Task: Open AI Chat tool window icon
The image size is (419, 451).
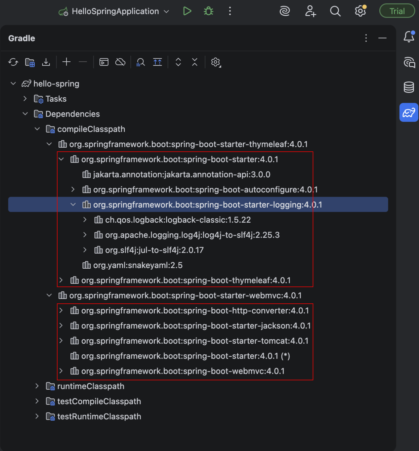Action: (409, 62)
